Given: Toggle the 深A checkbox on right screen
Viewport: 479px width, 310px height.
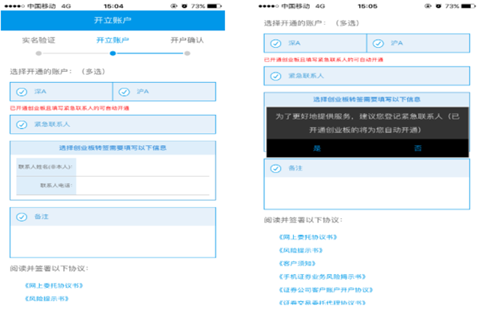Looking at the screenshot, I should [x=275, y=43].
